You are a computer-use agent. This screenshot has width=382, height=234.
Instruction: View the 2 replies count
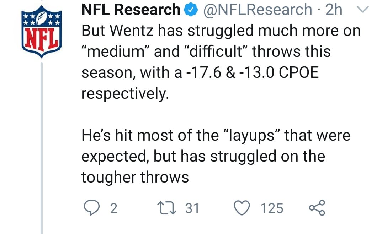pyautogui.click(x=113, y=208)
